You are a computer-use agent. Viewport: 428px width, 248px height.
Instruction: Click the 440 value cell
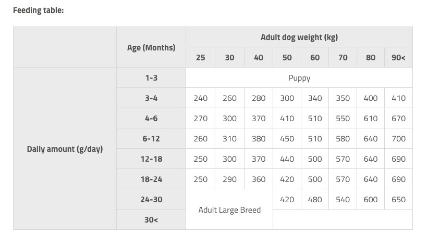[x=287, y=159]
